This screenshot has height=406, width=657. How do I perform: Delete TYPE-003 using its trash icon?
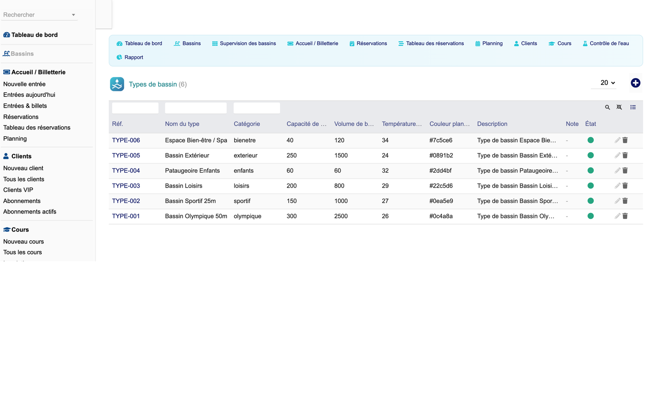pyautogui.click(x=625, y=186)
